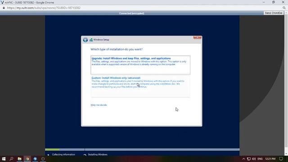
Task: Open the Help me decide link
Action: (x=99, y=105)
